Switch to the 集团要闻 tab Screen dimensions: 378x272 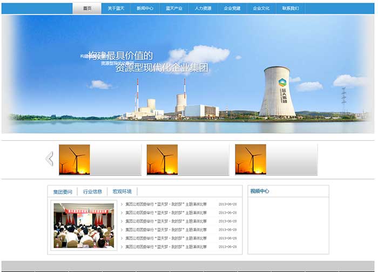click(x=63, y=192)
